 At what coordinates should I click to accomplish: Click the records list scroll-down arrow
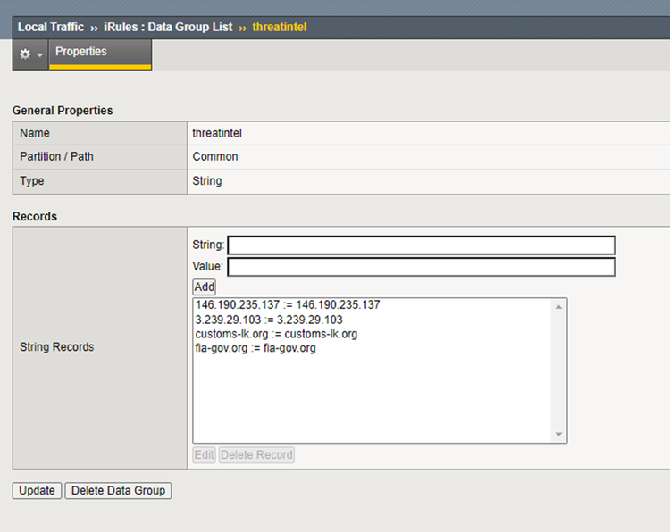[559, 435]
